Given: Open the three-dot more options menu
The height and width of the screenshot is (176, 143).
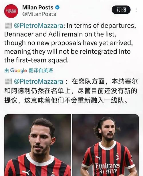Looking at the screenshot, I should (136, 10).
